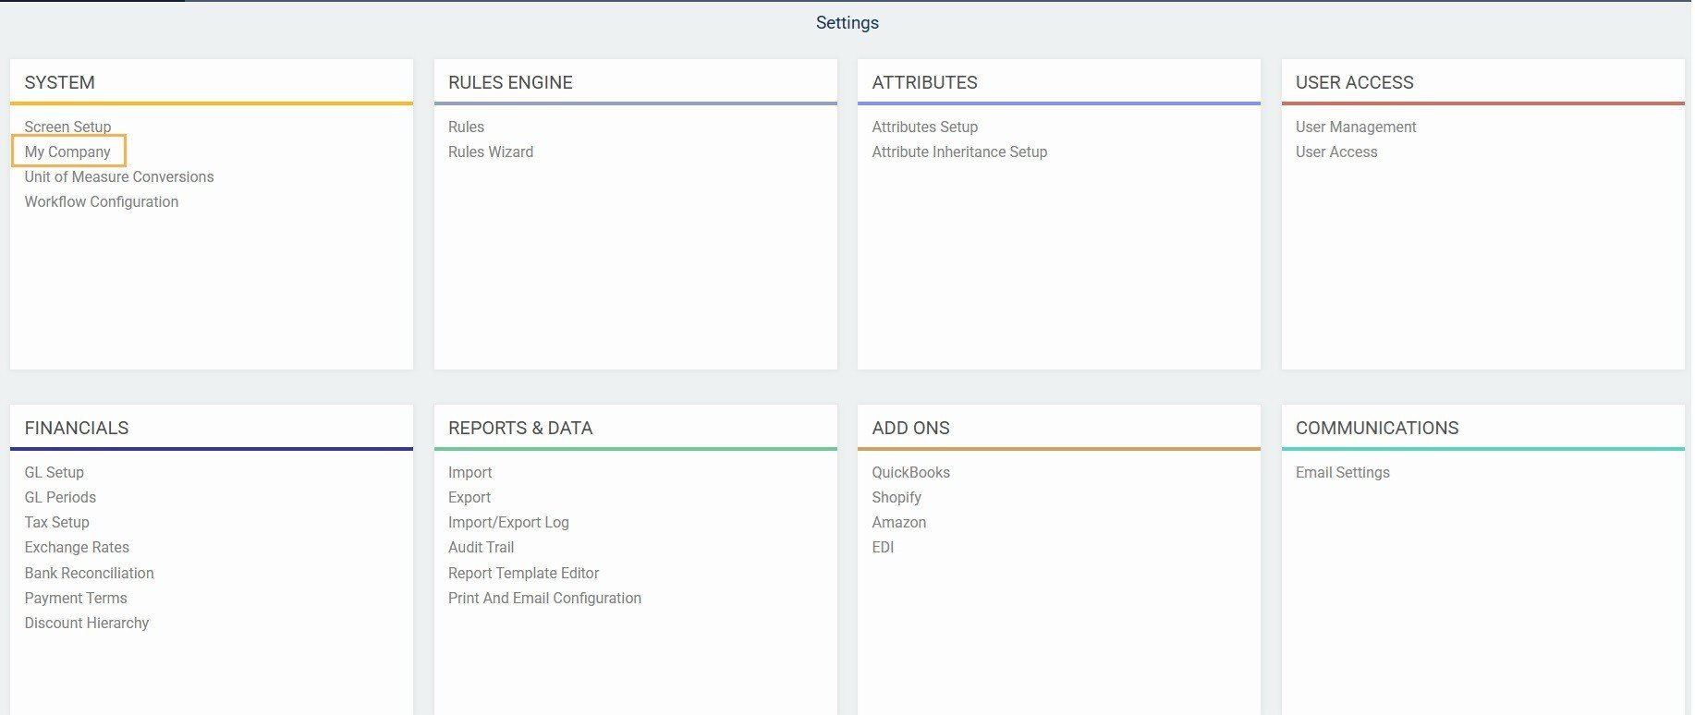Open Report Template Editor

(523, 573)
